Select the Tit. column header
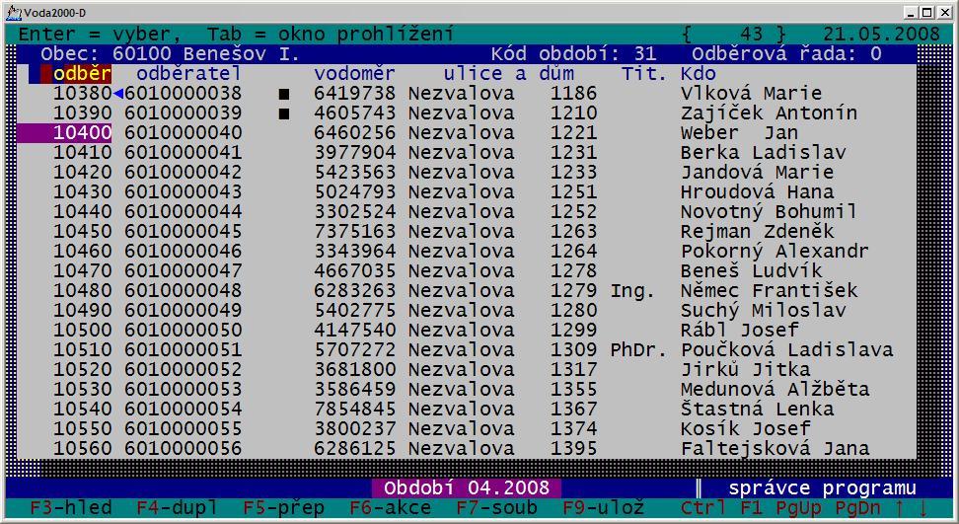This screenshot has width=959, height=524. 644,74
